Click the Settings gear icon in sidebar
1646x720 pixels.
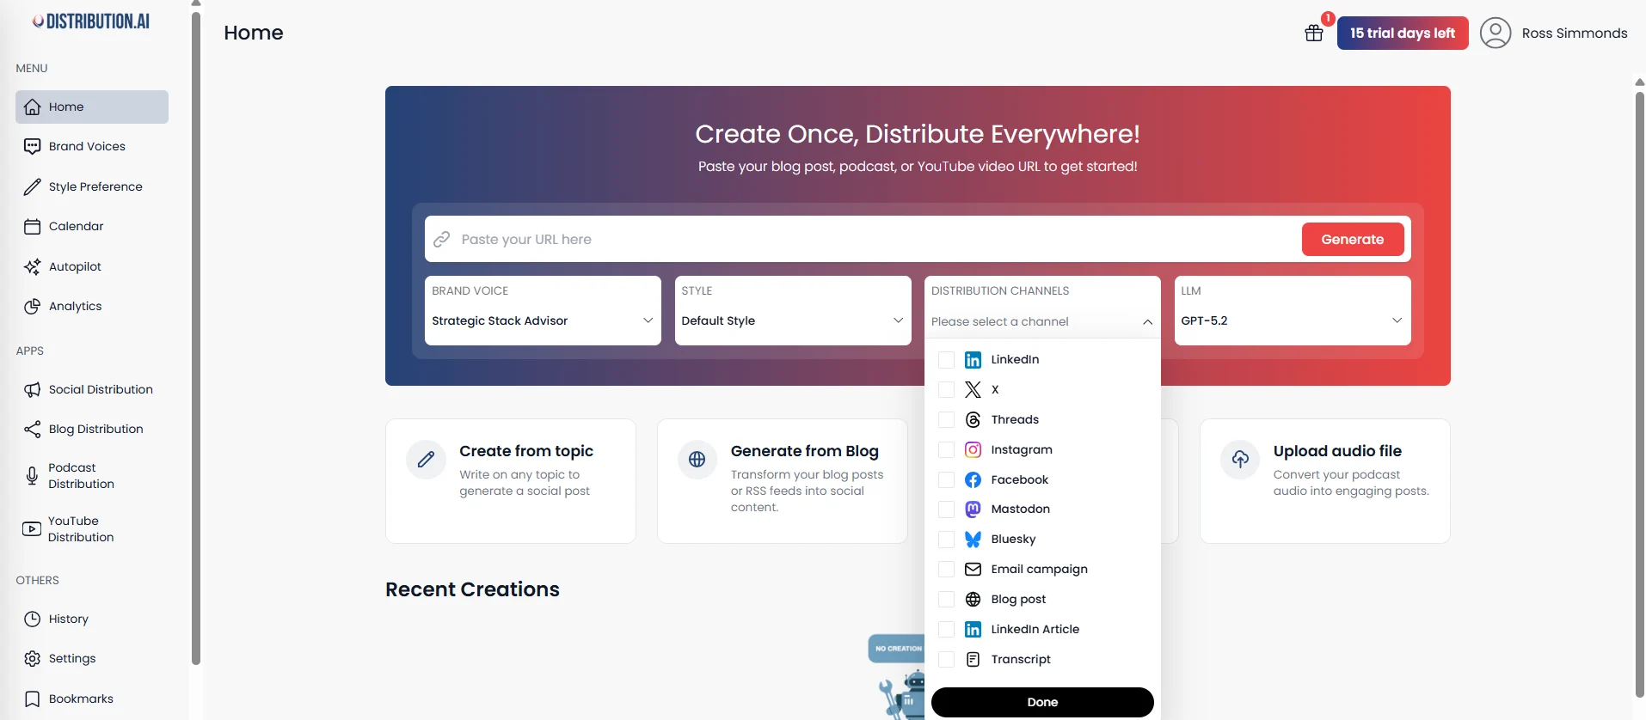[33, 659]
